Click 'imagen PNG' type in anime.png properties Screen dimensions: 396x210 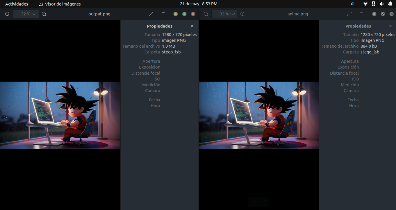click(372, 40)
